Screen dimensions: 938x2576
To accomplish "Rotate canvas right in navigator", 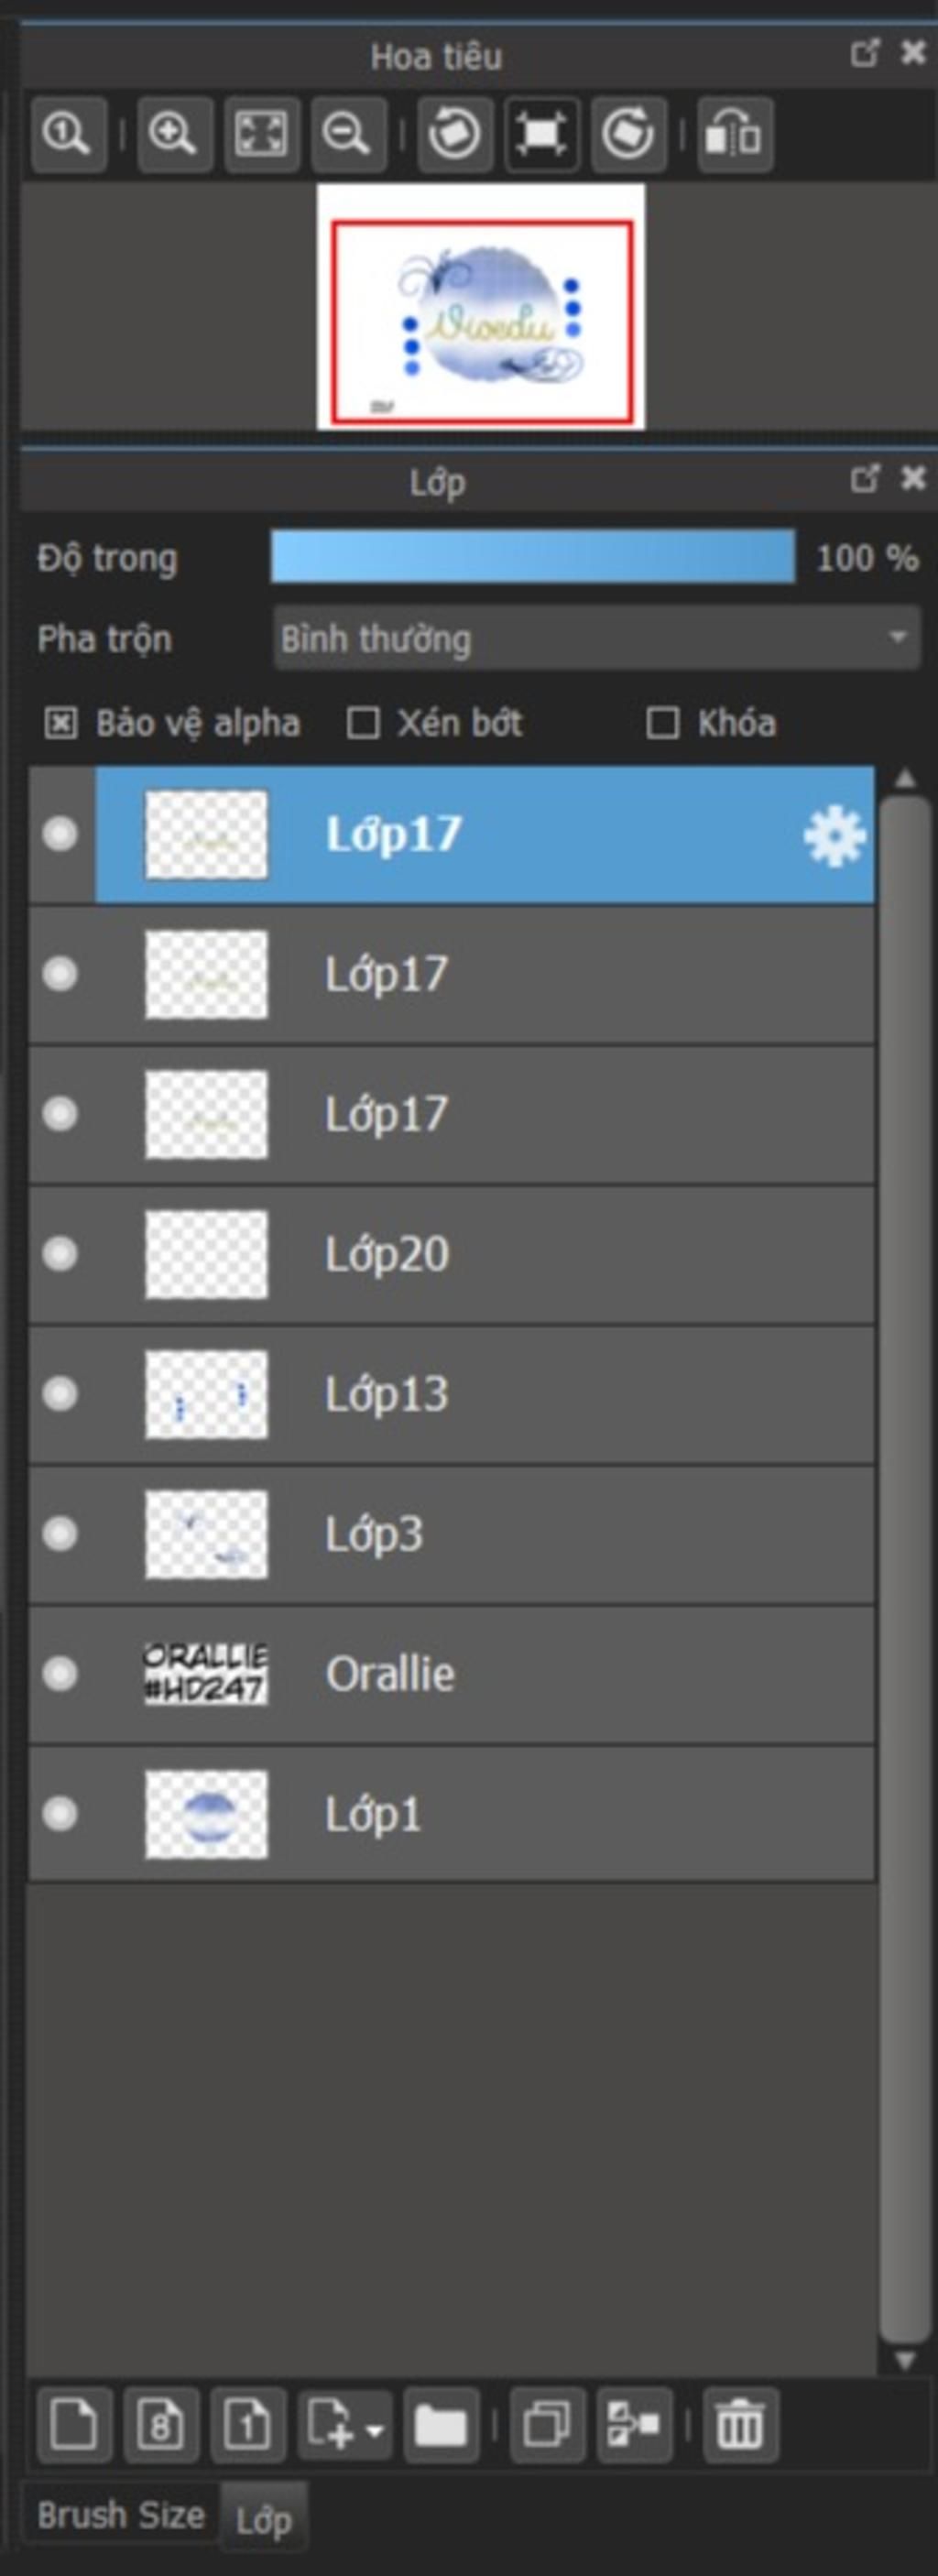I will tap(628, 134).
